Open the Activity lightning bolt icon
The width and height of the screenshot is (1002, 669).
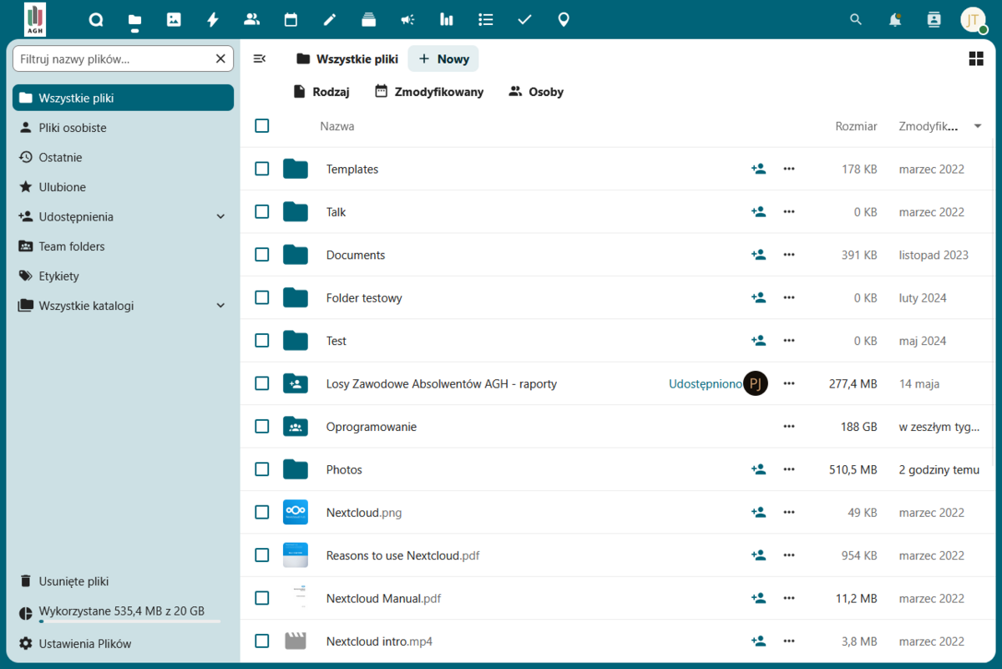213,20
